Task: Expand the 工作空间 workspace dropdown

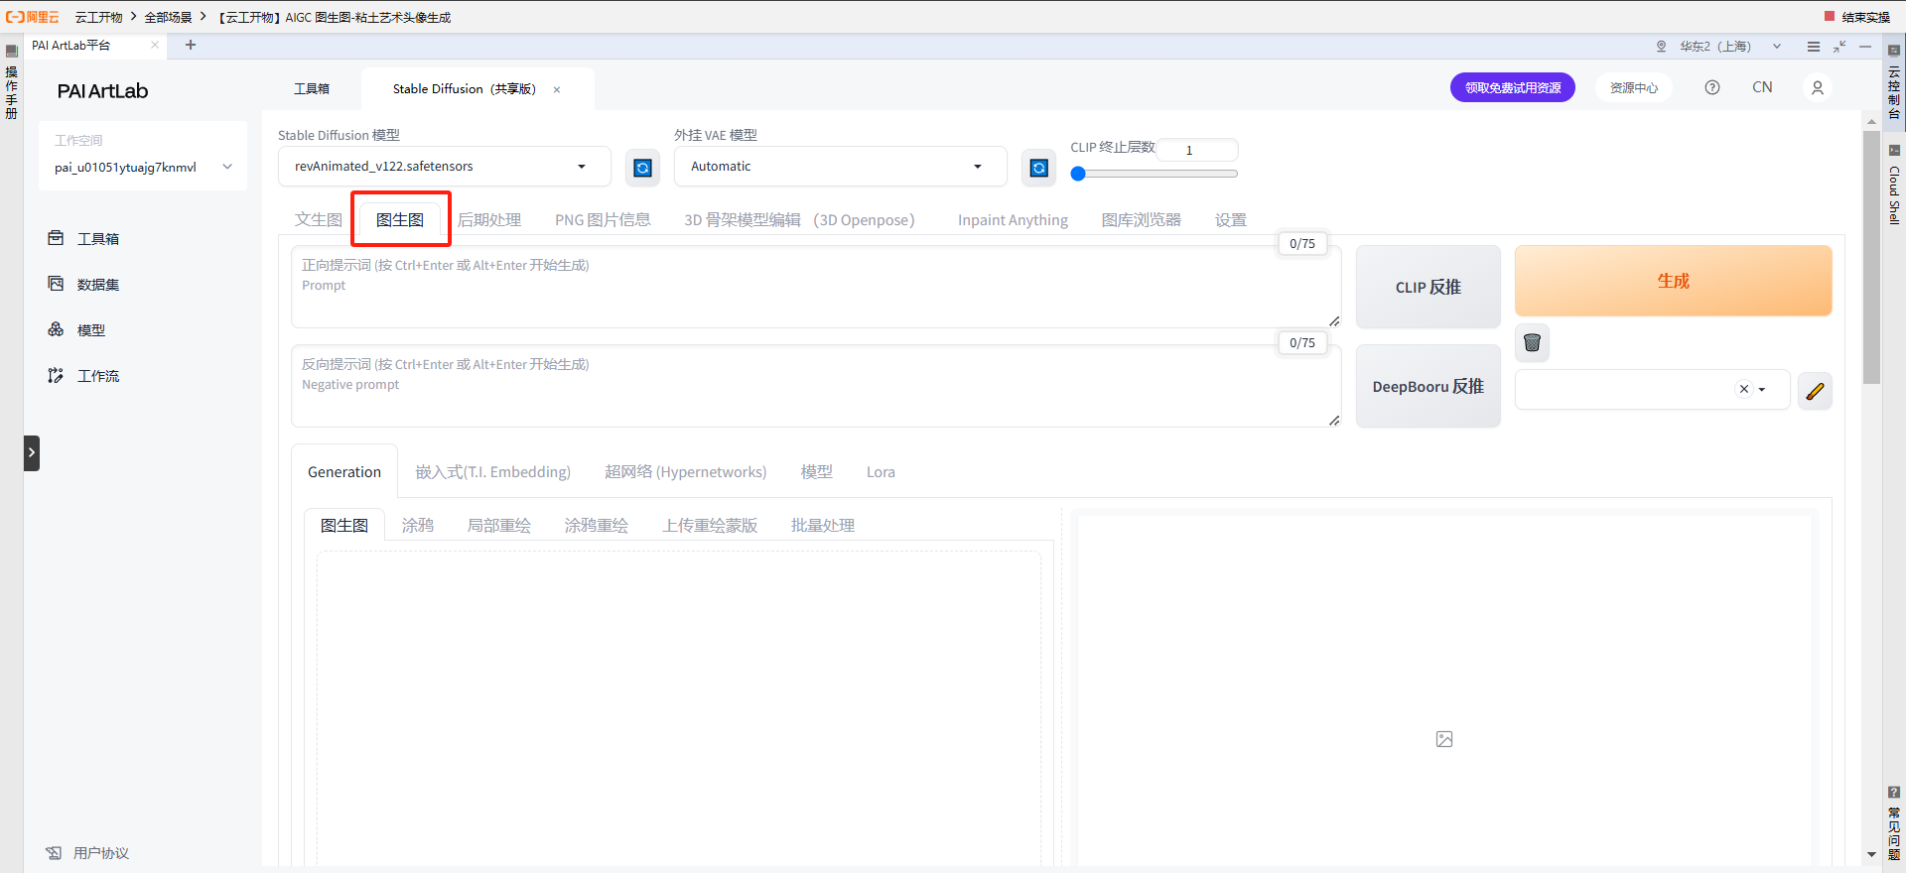Action: pyautogui.click(x=144, y=168)
